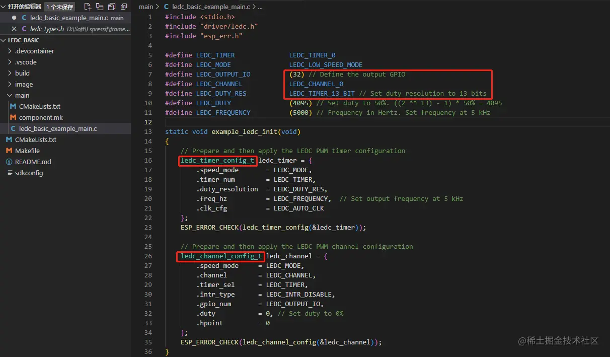The image size is (610, 357).
Task: Click <stdio.h> include on line 1
Action: point(217,17)
